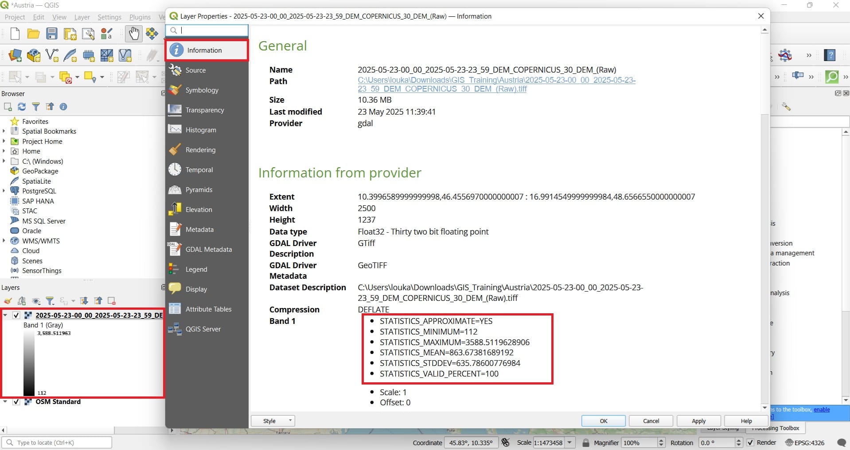The width and height of the screenshot is (850, 450).
Task: Click the Type to locate search box
Action: (x=57, y=442)
